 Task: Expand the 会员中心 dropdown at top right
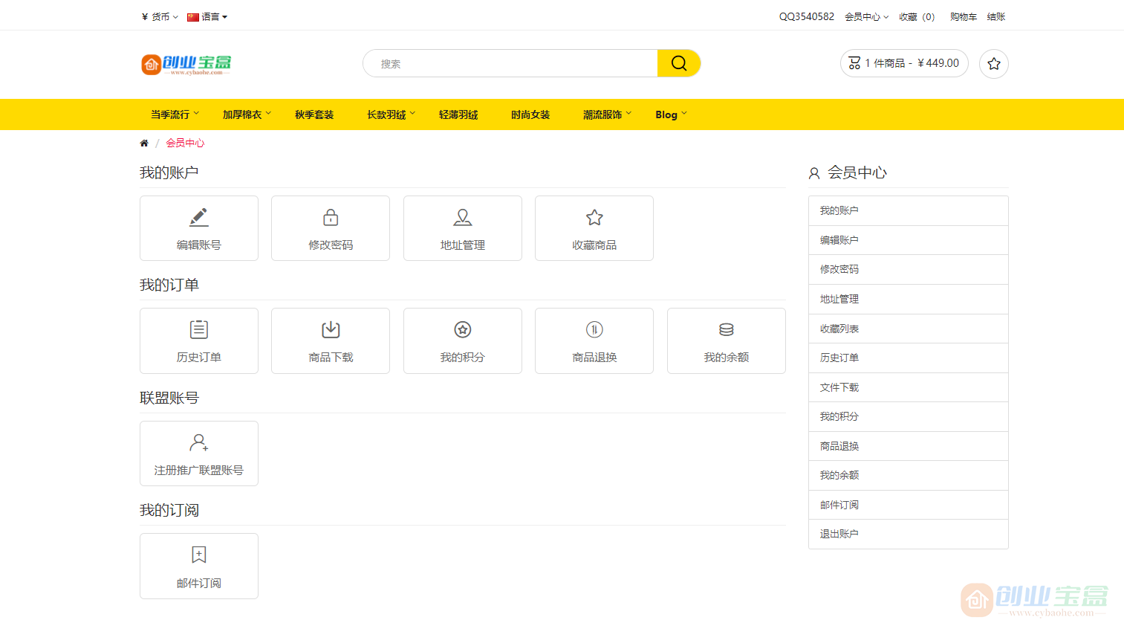point(866,16)
